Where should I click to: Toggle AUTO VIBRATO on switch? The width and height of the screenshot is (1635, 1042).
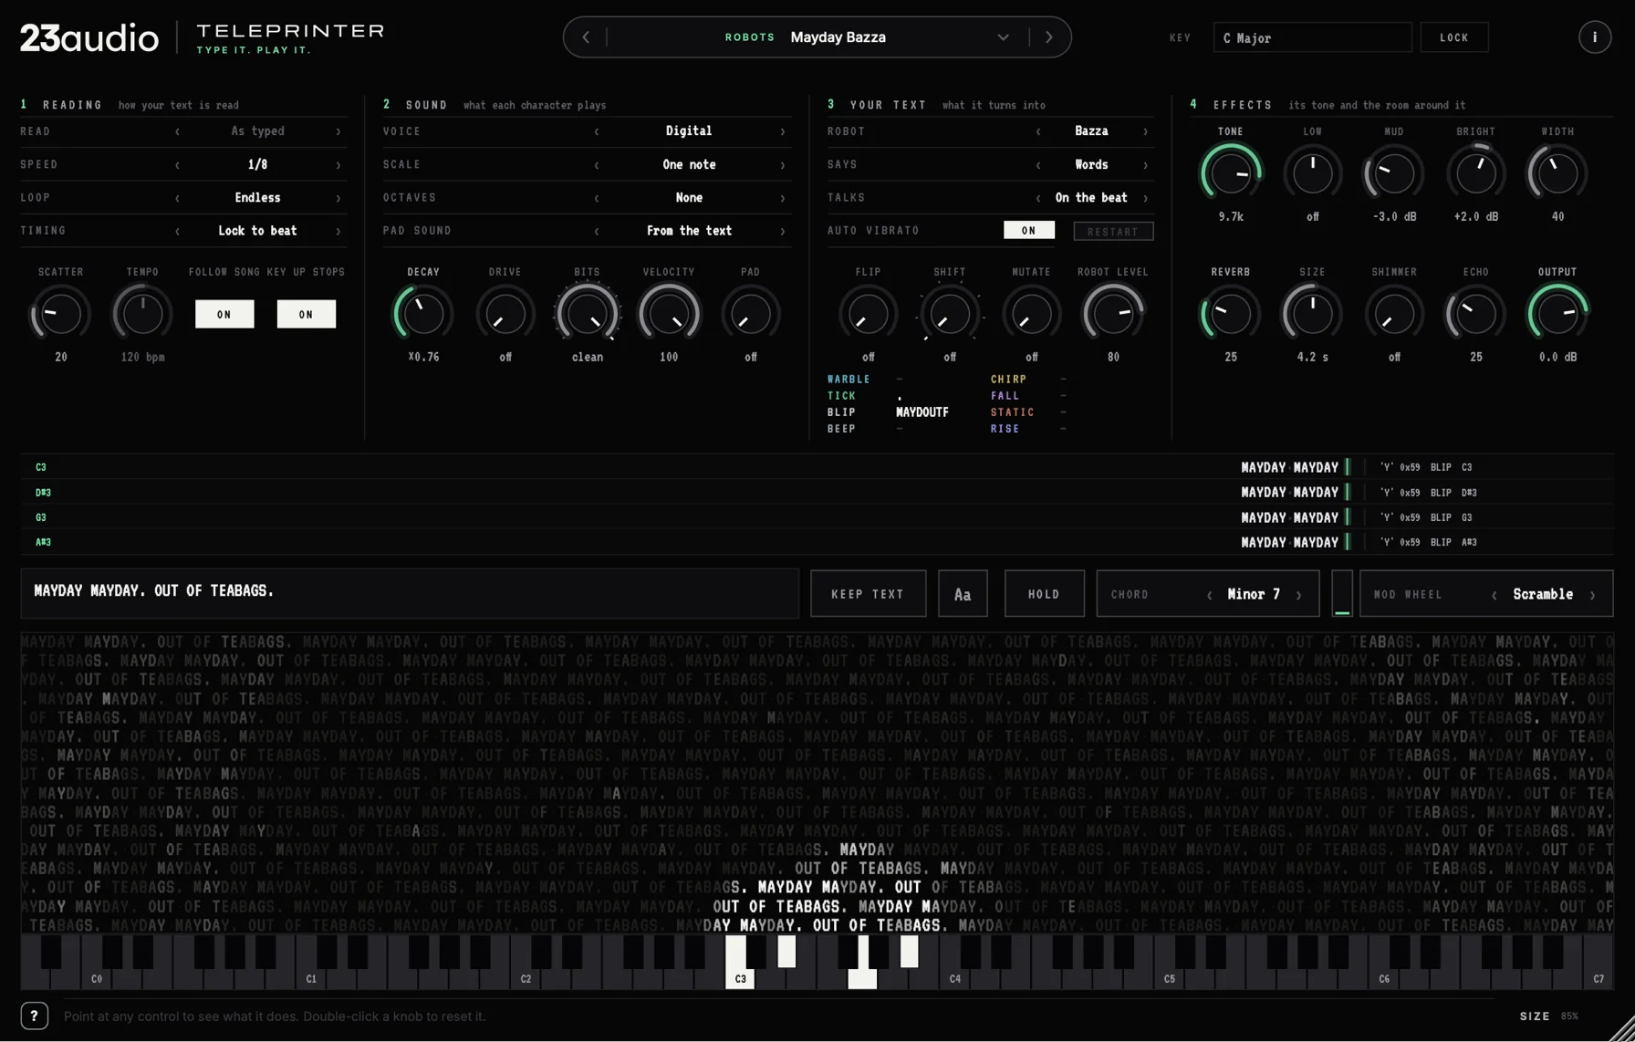tap(1029, 231)
